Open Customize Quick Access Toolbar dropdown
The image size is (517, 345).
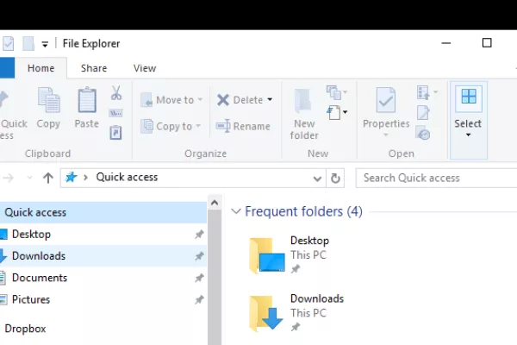click(x=45, y=44)
